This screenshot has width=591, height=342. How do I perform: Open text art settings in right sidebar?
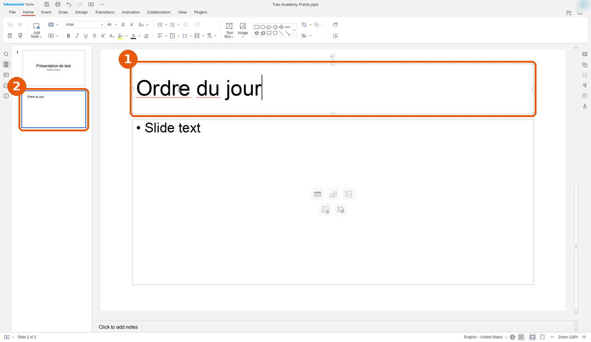click(x=585, y=106)
